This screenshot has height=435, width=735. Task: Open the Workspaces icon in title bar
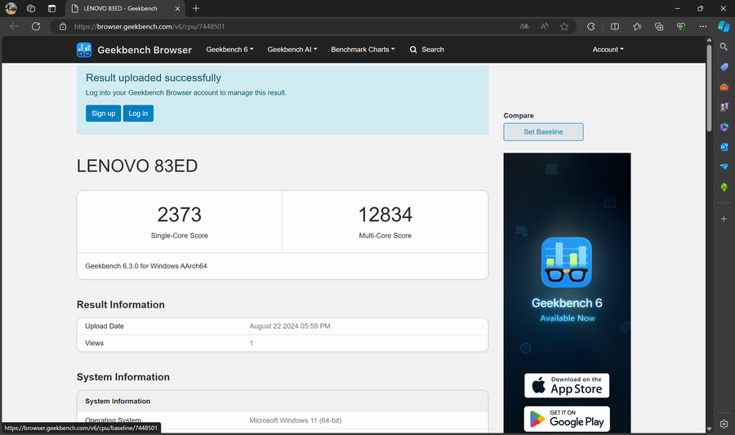[x=31, y=8]
